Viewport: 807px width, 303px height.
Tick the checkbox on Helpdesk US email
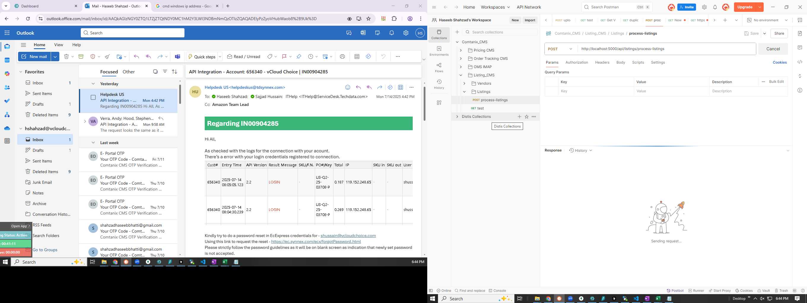tap(93, 97)
